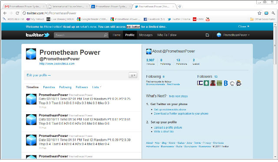Open Profile in top nav
278x162 pixels.
130,35
